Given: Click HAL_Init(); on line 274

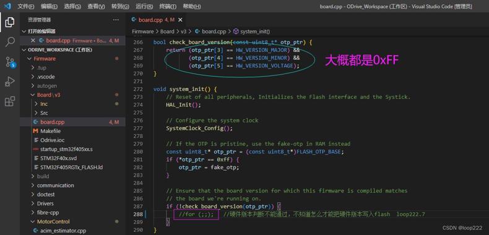Looking at the screenshot, I should tap(184, 105).
